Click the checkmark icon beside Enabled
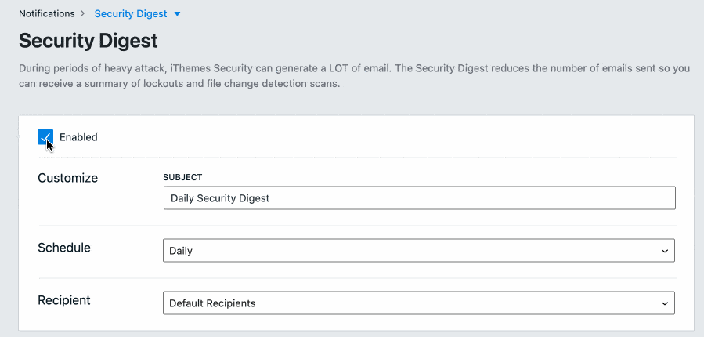 tap(45, 137)
